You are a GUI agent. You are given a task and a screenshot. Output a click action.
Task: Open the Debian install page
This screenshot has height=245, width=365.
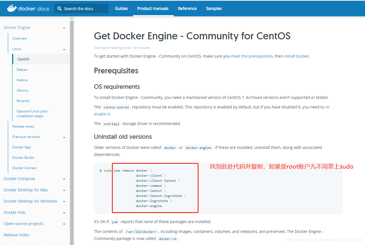22,70
